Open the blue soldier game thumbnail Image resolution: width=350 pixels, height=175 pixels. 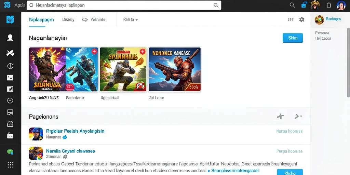pyautogui.click(x=82, y=69)
